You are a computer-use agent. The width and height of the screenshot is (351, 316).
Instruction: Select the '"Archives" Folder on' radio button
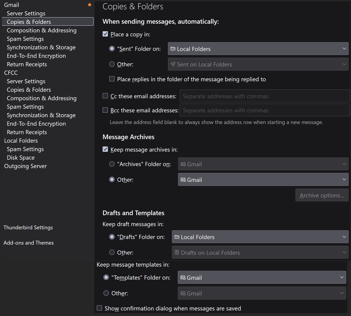click(x=112, y=164)
